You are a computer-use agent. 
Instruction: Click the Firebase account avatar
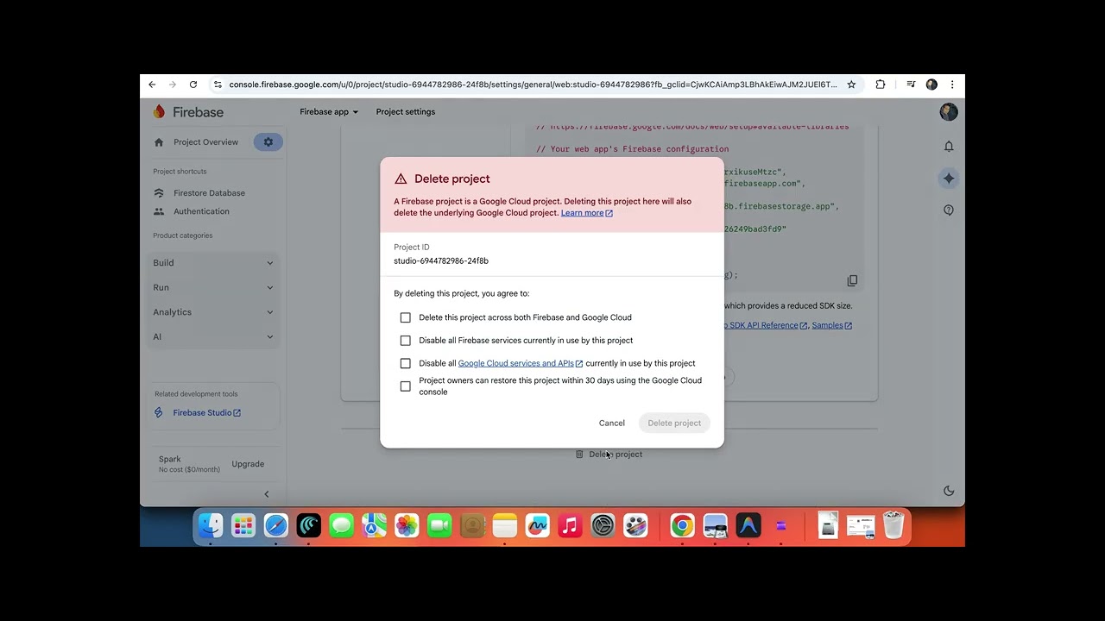click(949, 112)
